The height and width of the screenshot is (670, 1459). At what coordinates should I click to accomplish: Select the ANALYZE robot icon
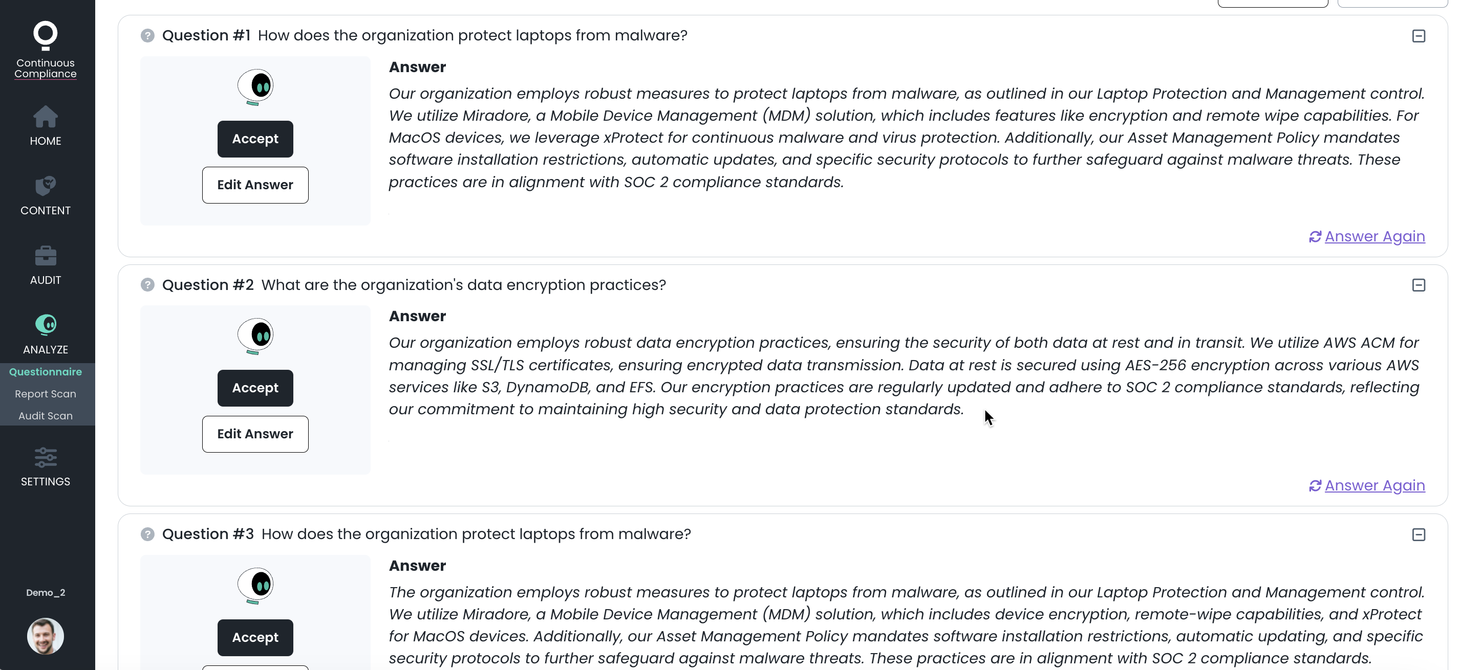46,325
